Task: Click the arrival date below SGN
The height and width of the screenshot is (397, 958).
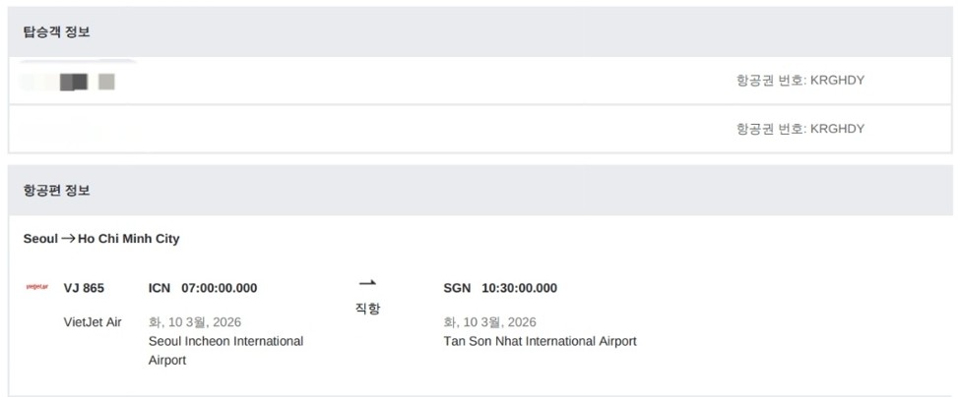Action: tap(489, 321)
